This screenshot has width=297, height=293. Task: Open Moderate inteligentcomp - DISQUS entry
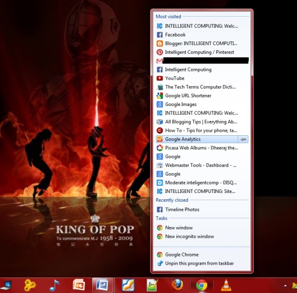(x=202, y=183)
